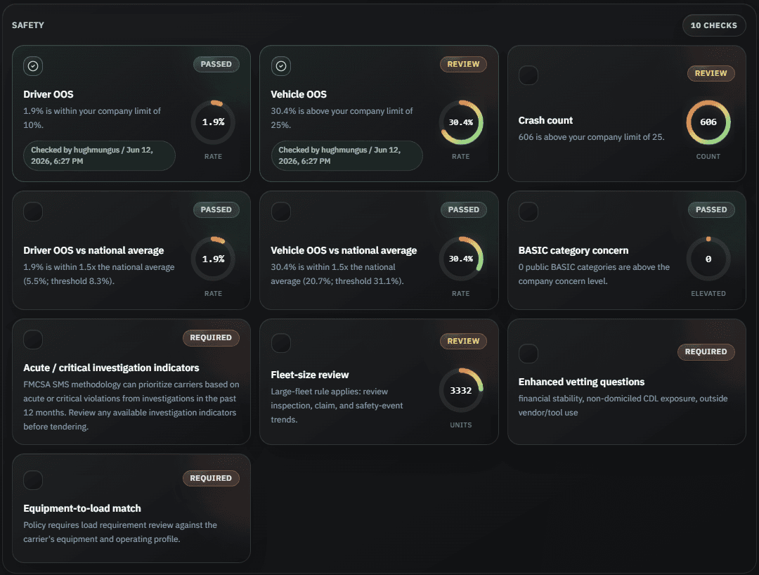Screen dimensions: 759x575
Task: Click the Vehicle OOS vs national average title
Action: coord(344,251)
